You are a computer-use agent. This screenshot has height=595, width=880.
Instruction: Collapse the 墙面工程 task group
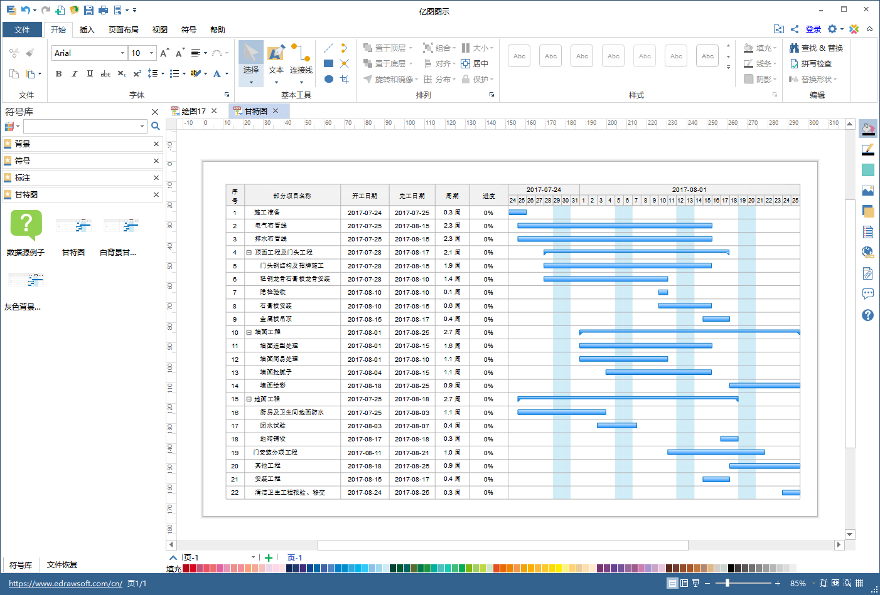pos(249,332)
